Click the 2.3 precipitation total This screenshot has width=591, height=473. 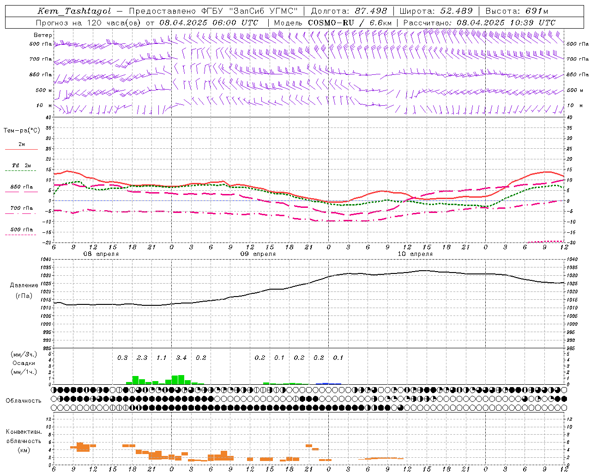pyautogui.click(x=142, y=358)
